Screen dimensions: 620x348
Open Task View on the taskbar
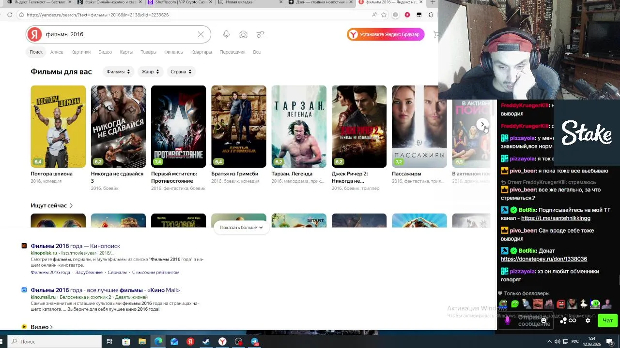click(109, 341)
